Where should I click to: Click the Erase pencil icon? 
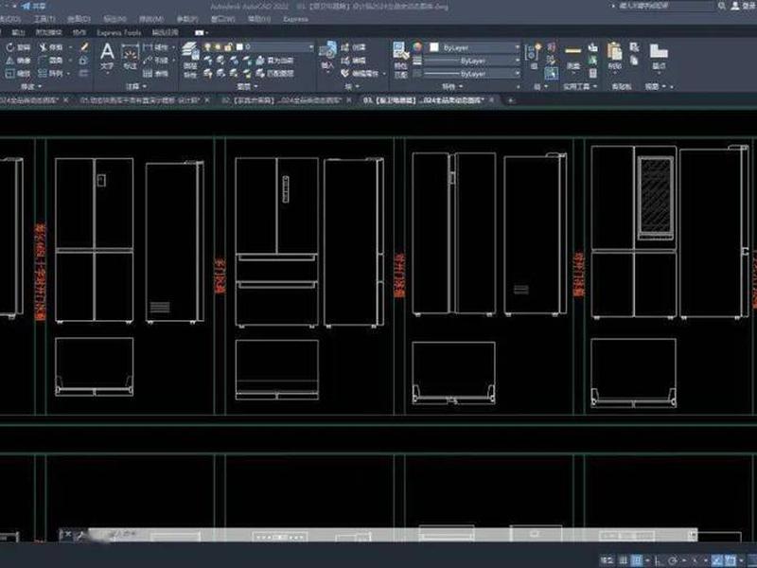pos(84,46)
